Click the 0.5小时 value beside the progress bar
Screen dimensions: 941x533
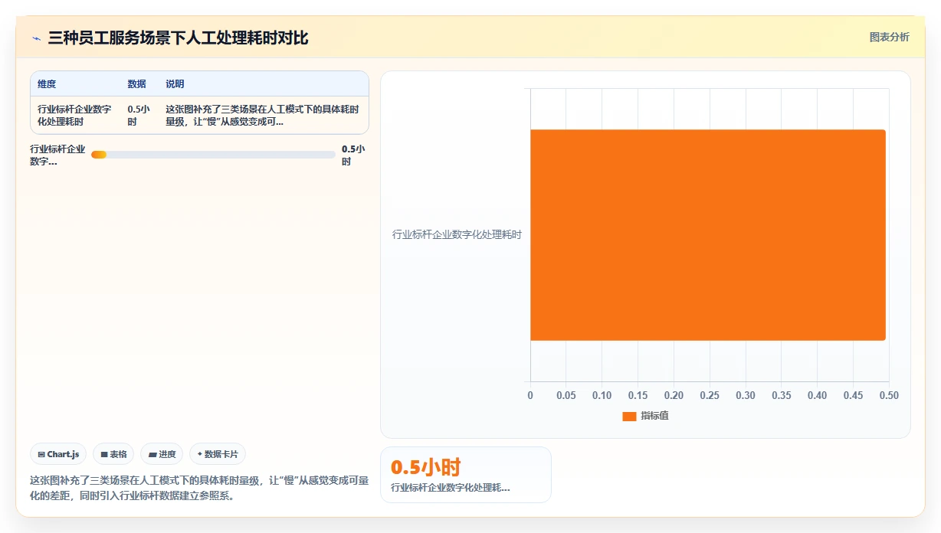click(x=353, y=155)
